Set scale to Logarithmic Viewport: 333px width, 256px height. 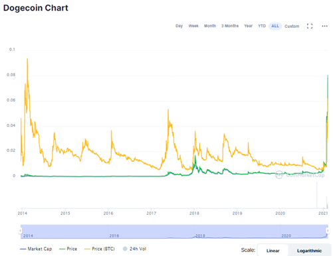point(309,251)
